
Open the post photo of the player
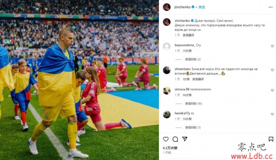click(x=79, y=80)
